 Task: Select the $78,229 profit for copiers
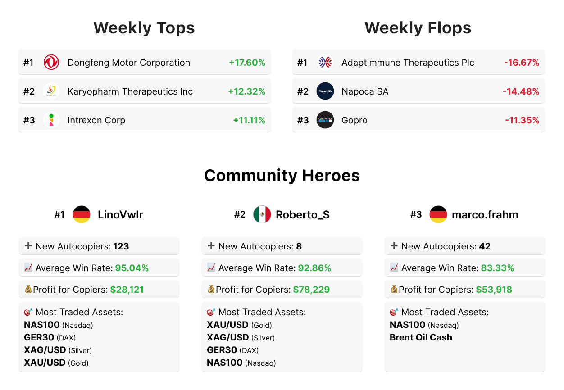pyautogui.click(x=312, y=290)
